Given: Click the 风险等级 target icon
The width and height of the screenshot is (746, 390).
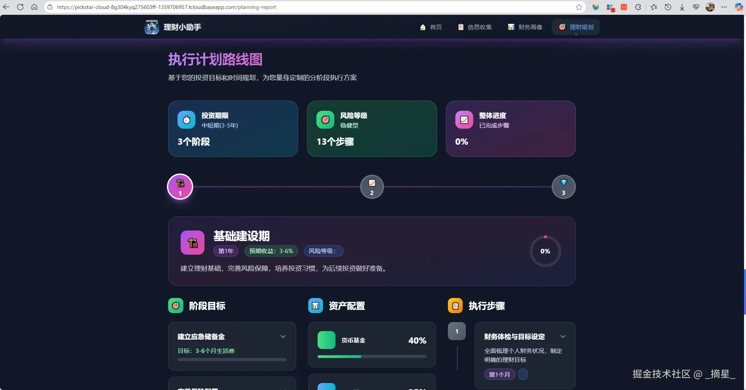Looking at the screenshot, I should click(325, 120).
